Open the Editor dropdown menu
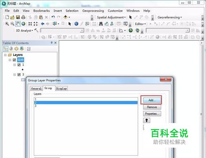 coord(140,24)
